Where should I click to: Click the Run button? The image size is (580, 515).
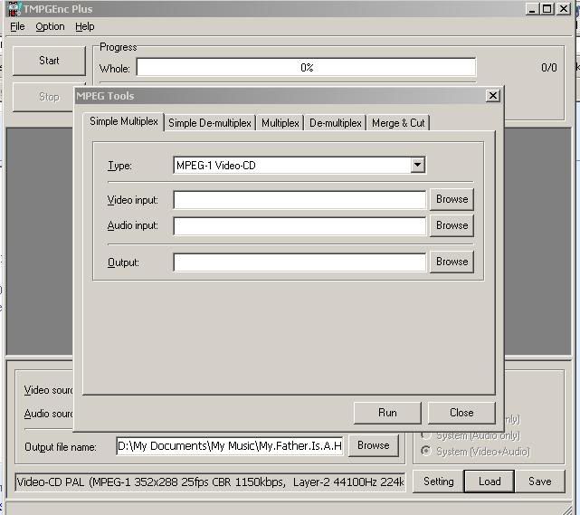387,413
